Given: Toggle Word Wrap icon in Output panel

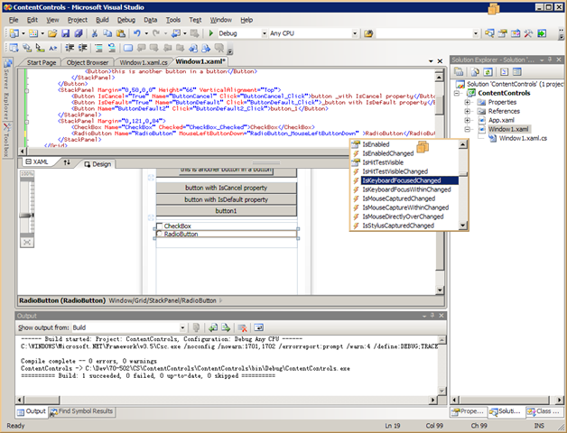Looking at the screenshot, I should pos(258,327).
